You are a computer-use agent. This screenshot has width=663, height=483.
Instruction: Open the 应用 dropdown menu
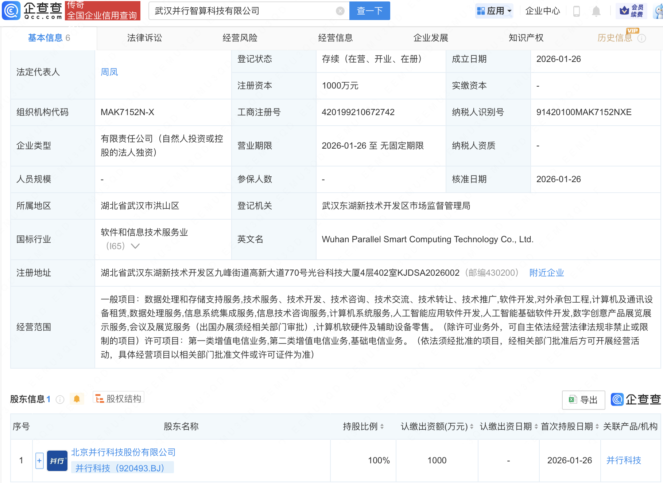click(x=494, y=11)
